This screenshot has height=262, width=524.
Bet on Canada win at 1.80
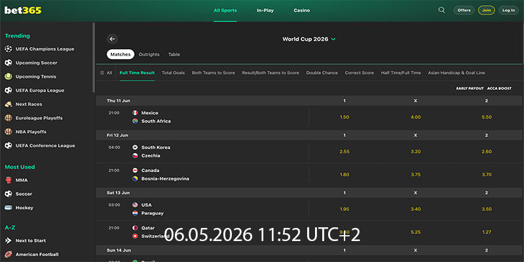[x=345, y=175]
